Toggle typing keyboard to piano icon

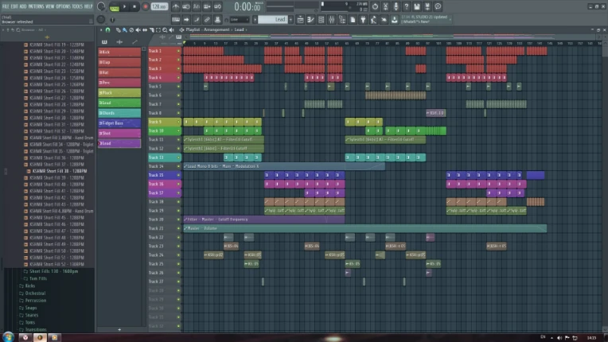click(x=176, y=19)
